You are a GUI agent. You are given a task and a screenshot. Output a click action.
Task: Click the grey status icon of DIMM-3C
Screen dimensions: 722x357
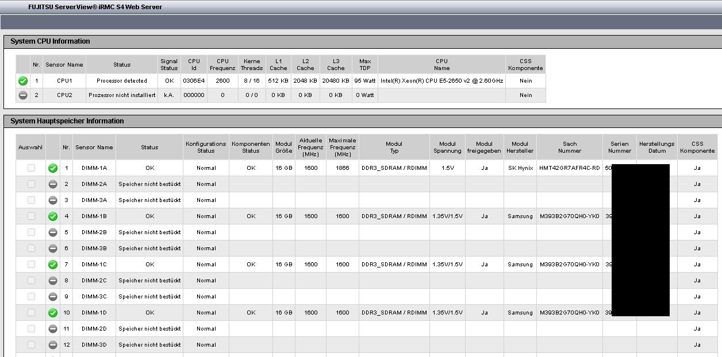point(53,297)
